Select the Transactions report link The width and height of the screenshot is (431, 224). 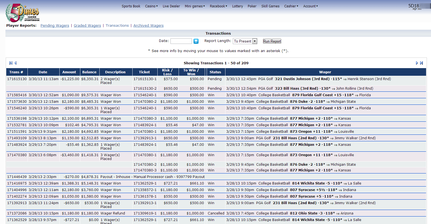click(117, 26)
